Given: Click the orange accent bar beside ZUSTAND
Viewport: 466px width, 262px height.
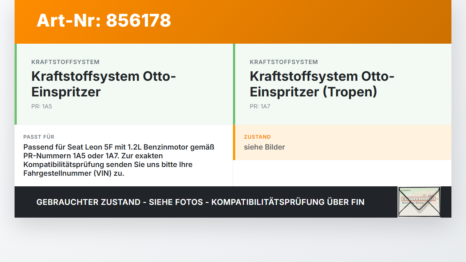Looking at the screenshot, I should point(234,143).
